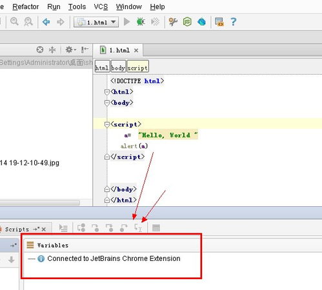Hide the project panel with the pin icon
The image size is (322, 290).
pyautogui.click(x=85, y=50)
